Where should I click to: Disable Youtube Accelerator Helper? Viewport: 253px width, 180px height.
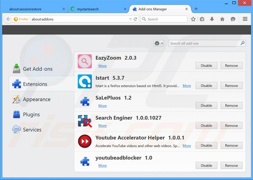[x=207, y=145]
